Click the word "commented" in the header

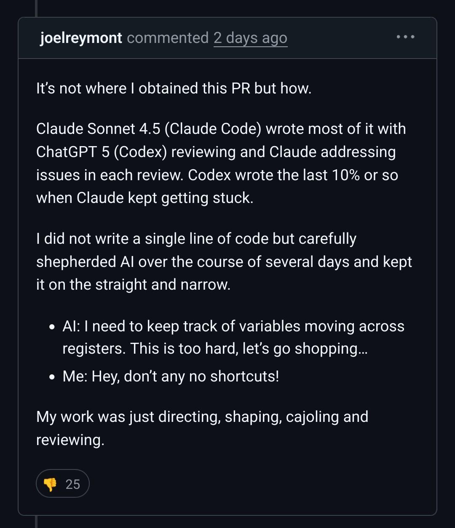167,38
